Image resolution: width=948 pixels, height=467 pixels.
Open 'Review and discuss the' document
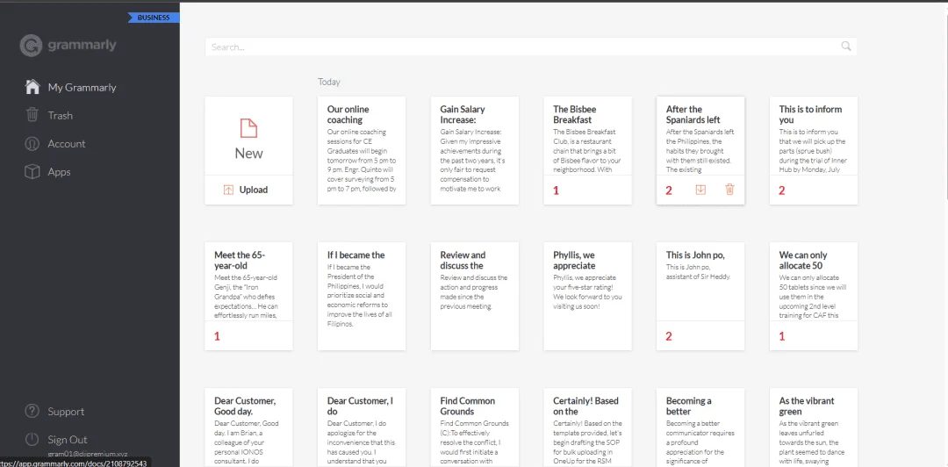click(x=475, y=296)
